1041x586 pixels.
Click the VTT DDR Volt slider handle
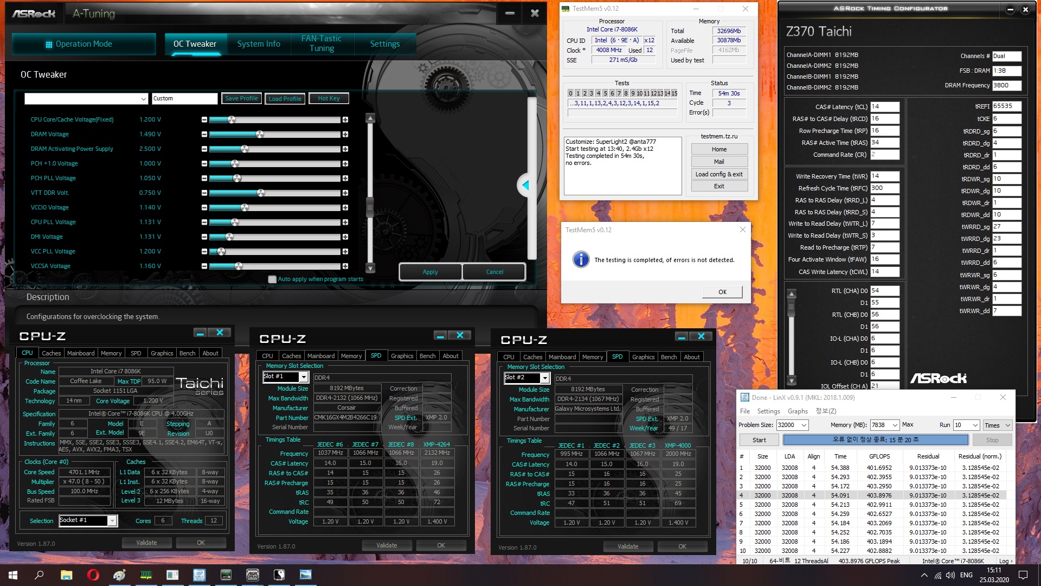[x=261, y=193]
